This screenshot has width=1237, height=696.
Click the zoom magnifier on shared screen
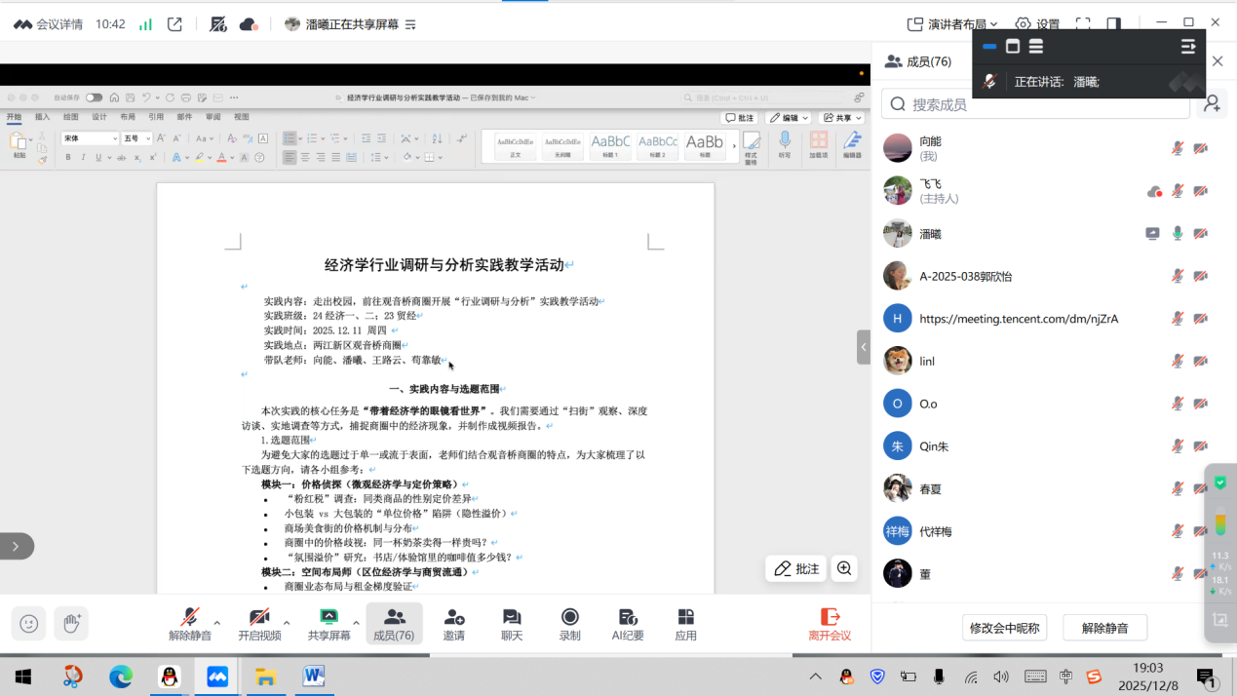[844, 568]
